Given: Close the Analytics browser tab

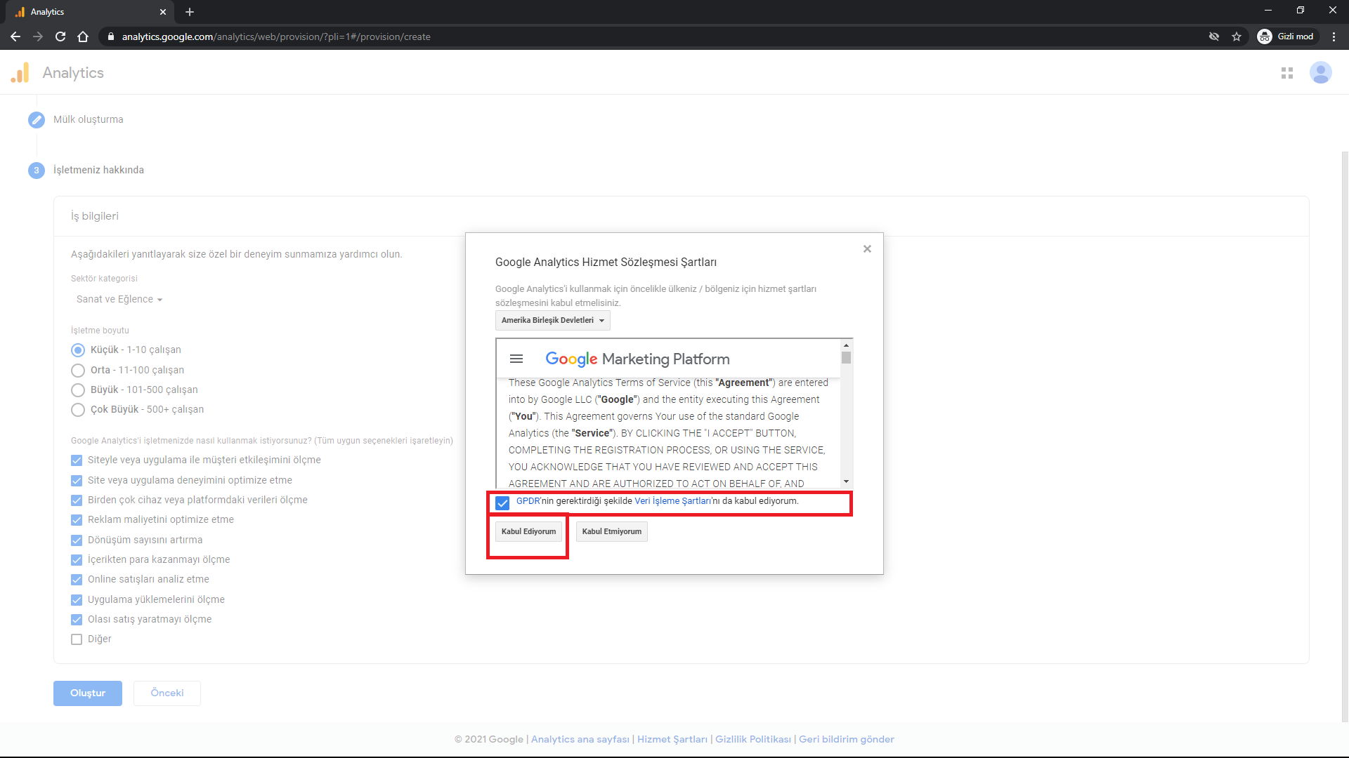Looking at the screenshot, I should click(x=163, y=12).
